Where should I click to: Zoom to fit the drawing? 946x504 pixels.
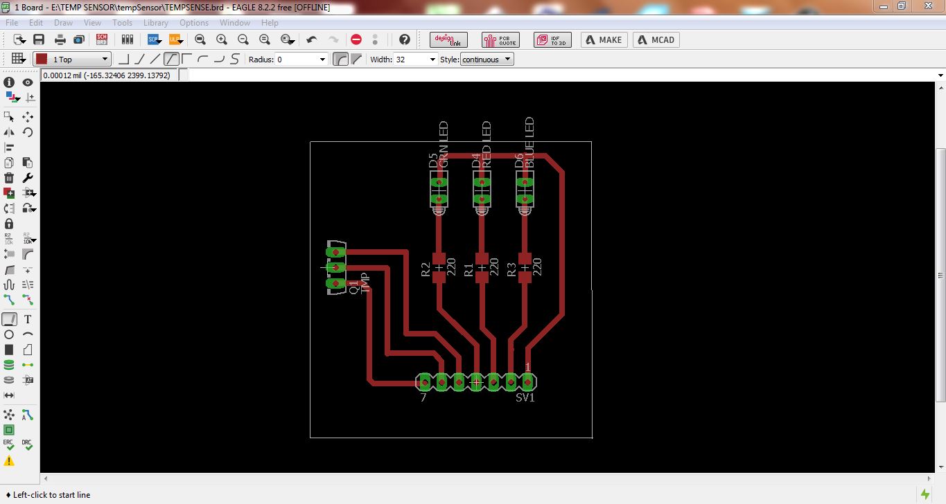tap(200, 39)
